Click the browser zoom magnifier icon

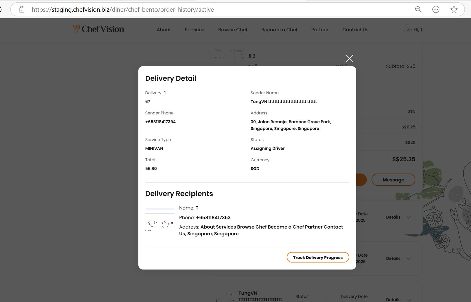tap(418, 10)
